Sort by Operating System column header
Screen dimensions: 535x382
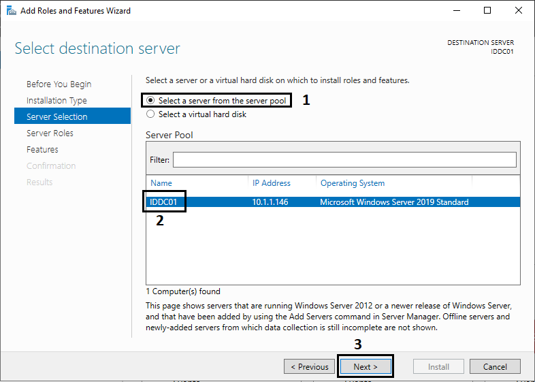click(x=353, y=183)
